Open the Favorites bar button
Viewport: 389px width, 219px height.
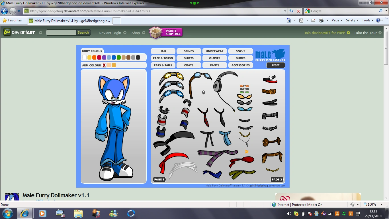pos(12,21)
